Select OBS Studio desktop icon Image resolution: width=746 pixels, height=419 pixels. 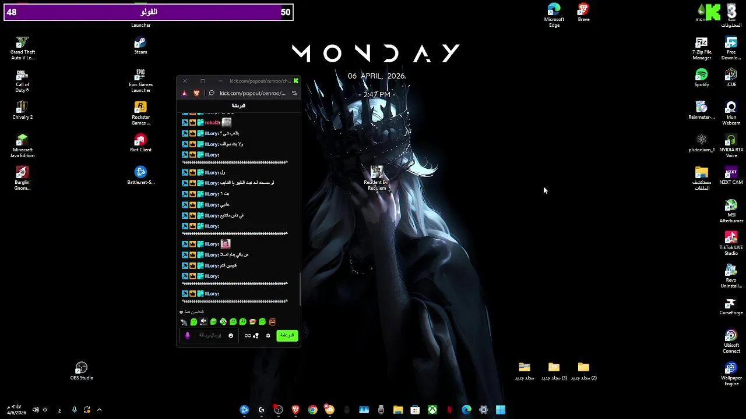click(82, 371)
